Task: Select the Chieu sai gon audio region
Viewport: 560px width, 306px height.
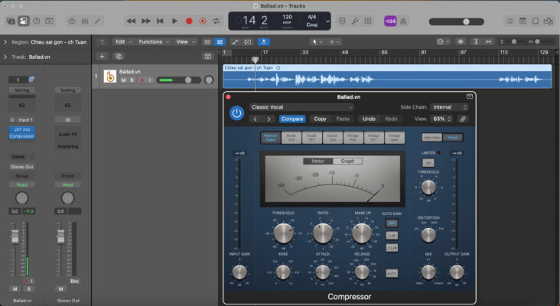Action: (387, 76)
